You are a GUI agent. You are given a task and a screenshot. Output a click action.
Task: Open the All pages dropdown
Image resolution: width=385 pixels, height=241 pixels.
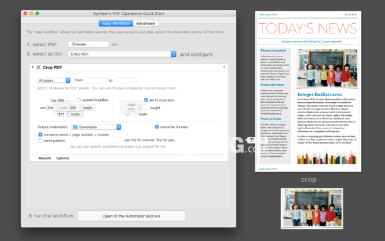coord(53,80)
